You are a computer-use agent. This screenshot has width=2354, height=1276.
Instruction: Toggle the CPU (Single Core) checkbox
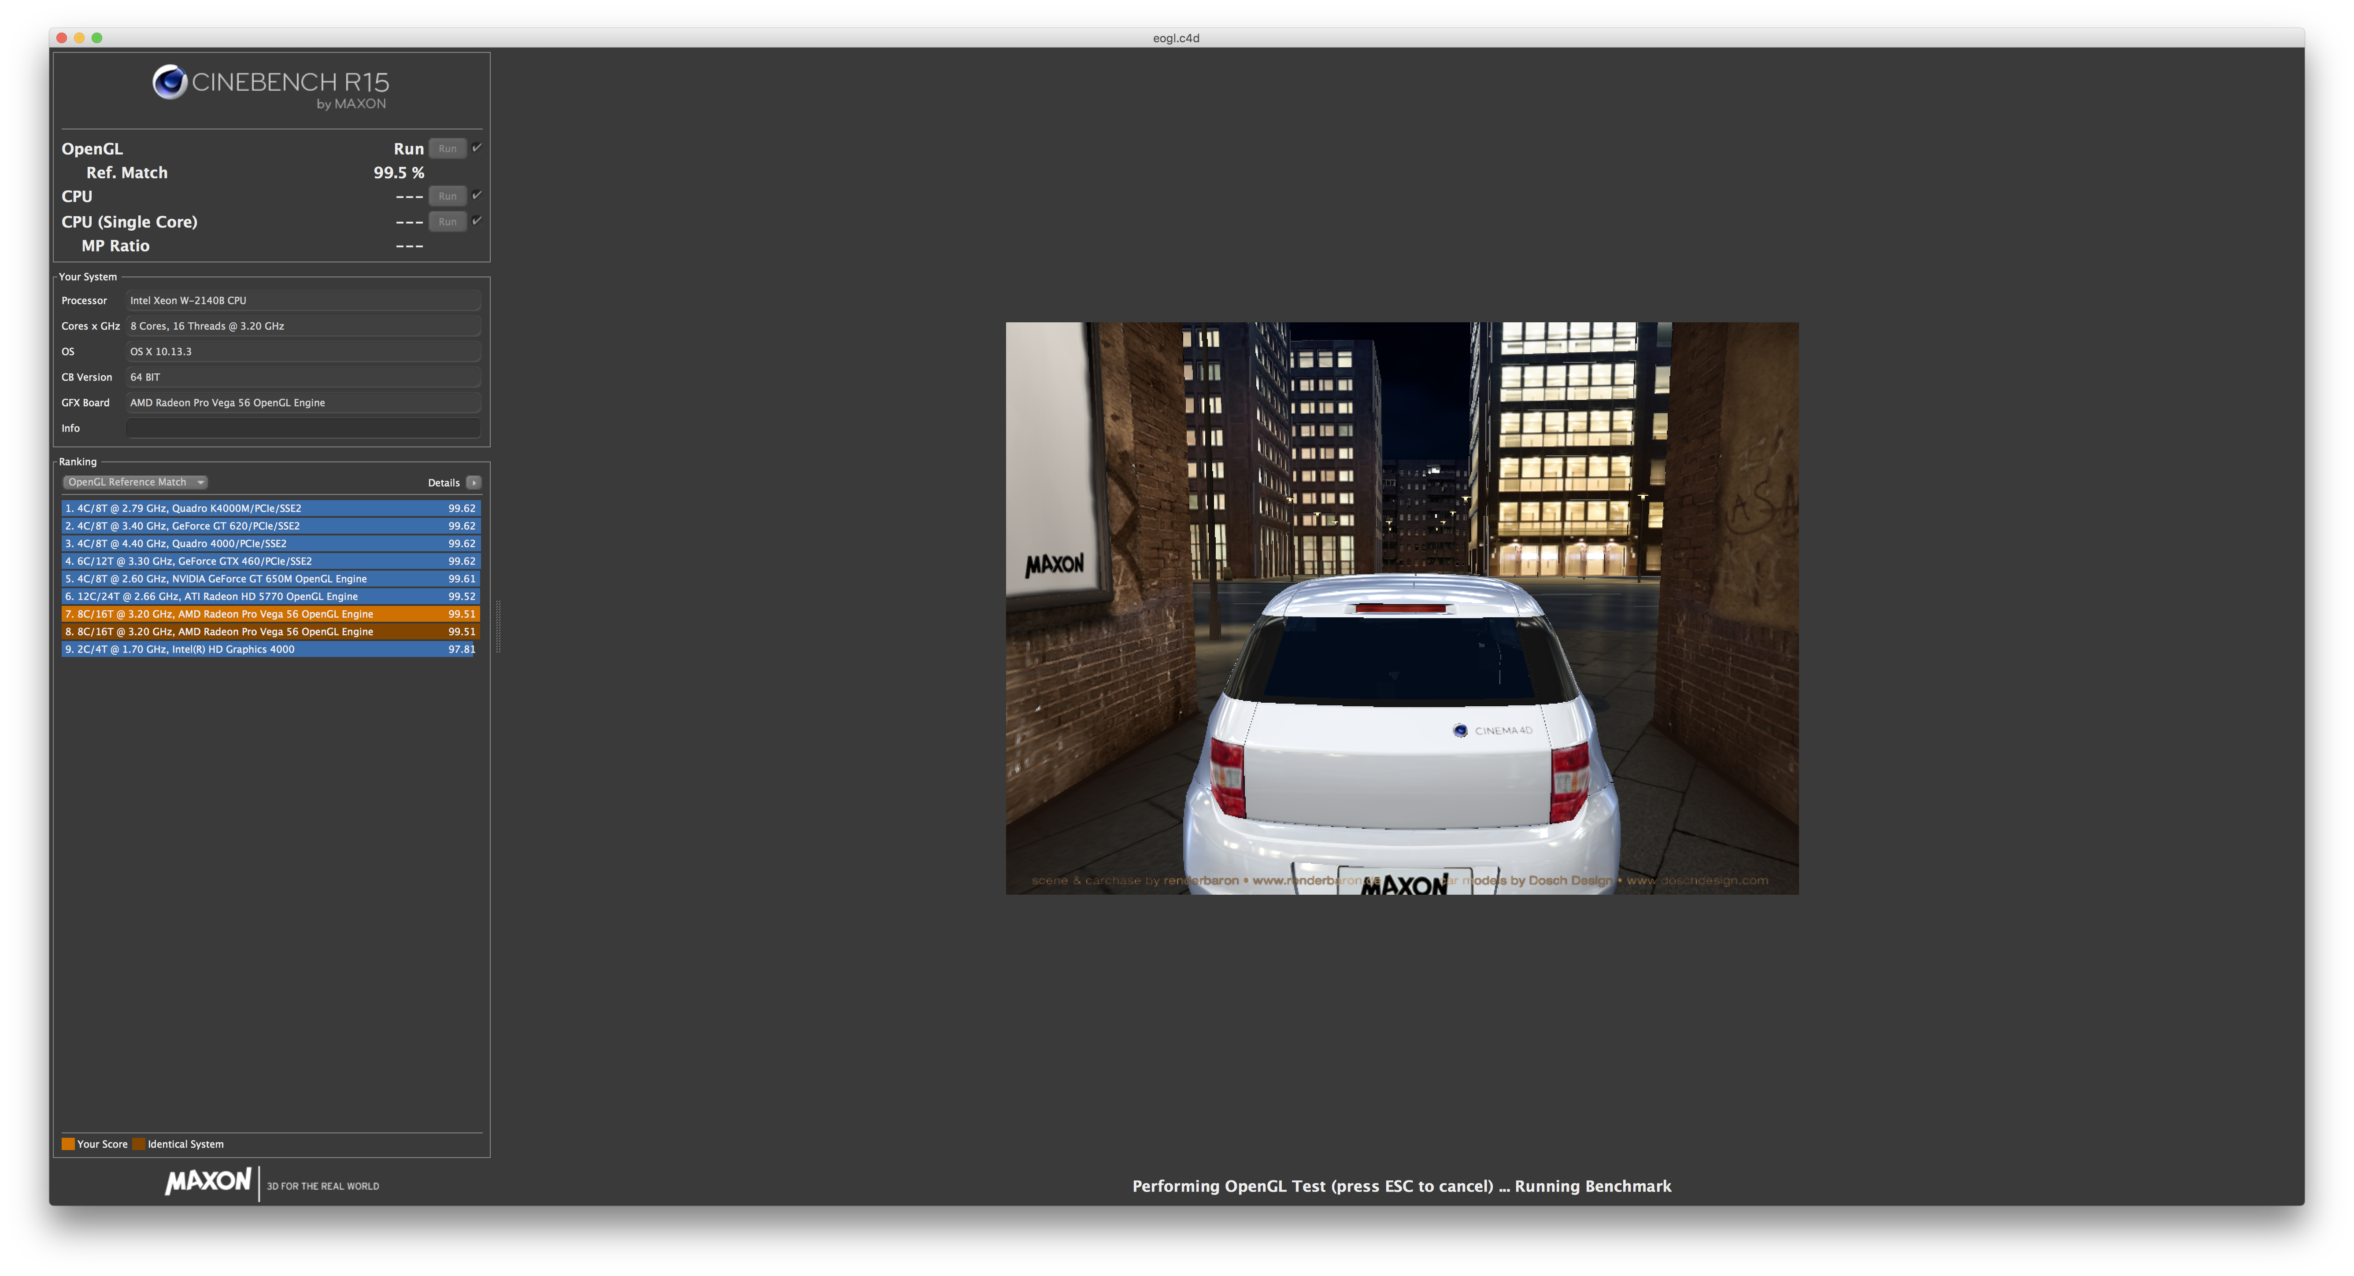pyautogui.click(x=477, y=221)
